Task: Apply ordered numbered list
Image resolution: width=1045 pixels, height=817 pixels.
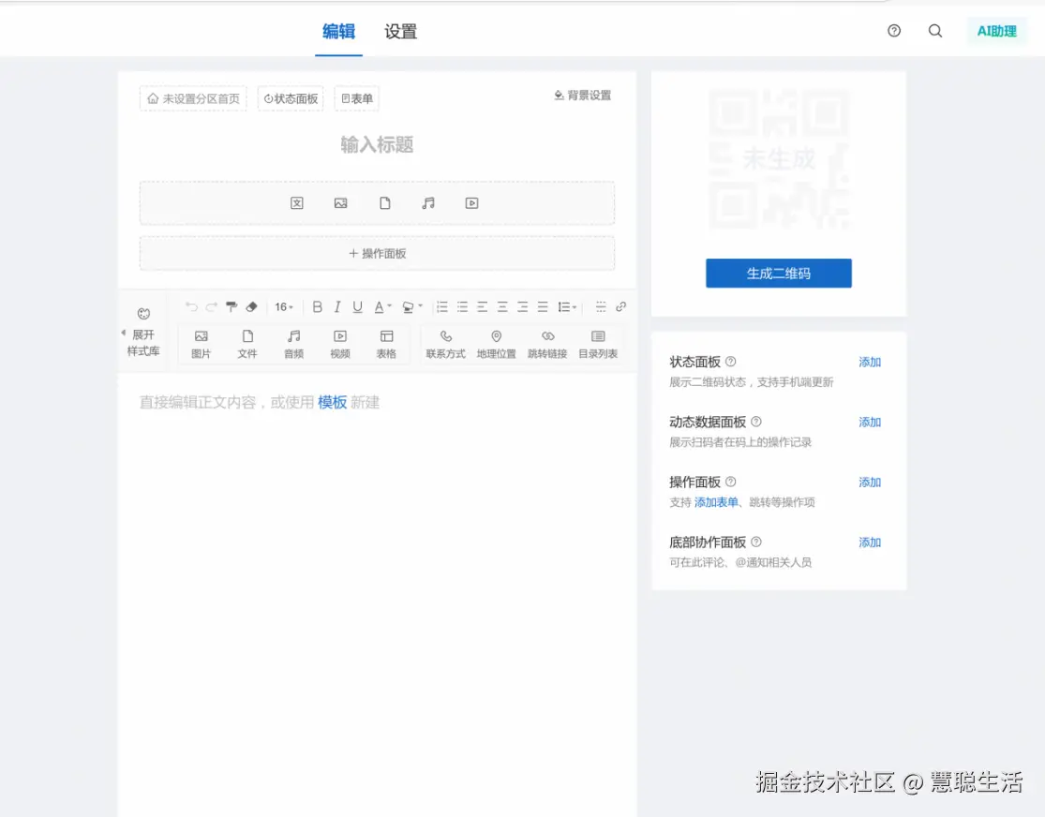Action: (441, 306)
